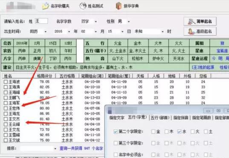Click the 简单起名 button
The image size is (229, 158).
pos(200,21)
